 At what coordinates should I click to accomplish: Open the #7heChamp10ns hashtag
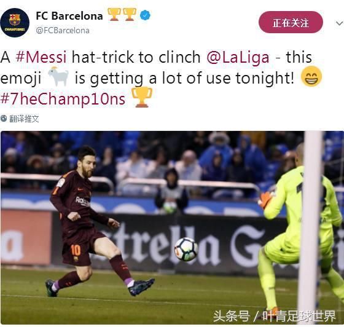63,98
